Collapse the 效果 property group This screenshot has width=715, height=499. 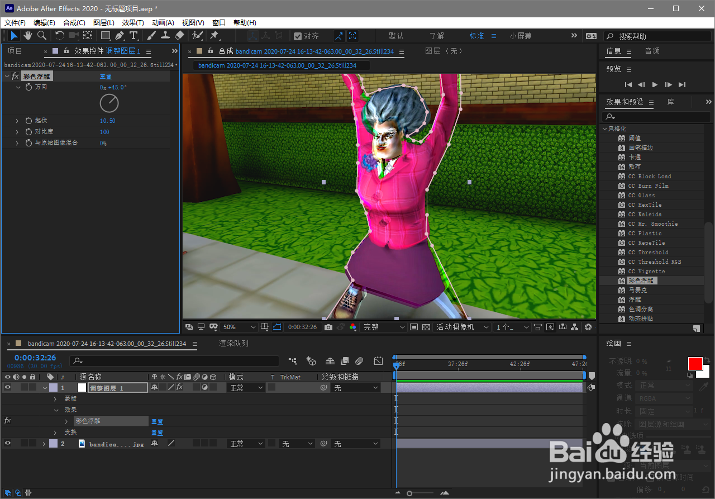(55, 410)
